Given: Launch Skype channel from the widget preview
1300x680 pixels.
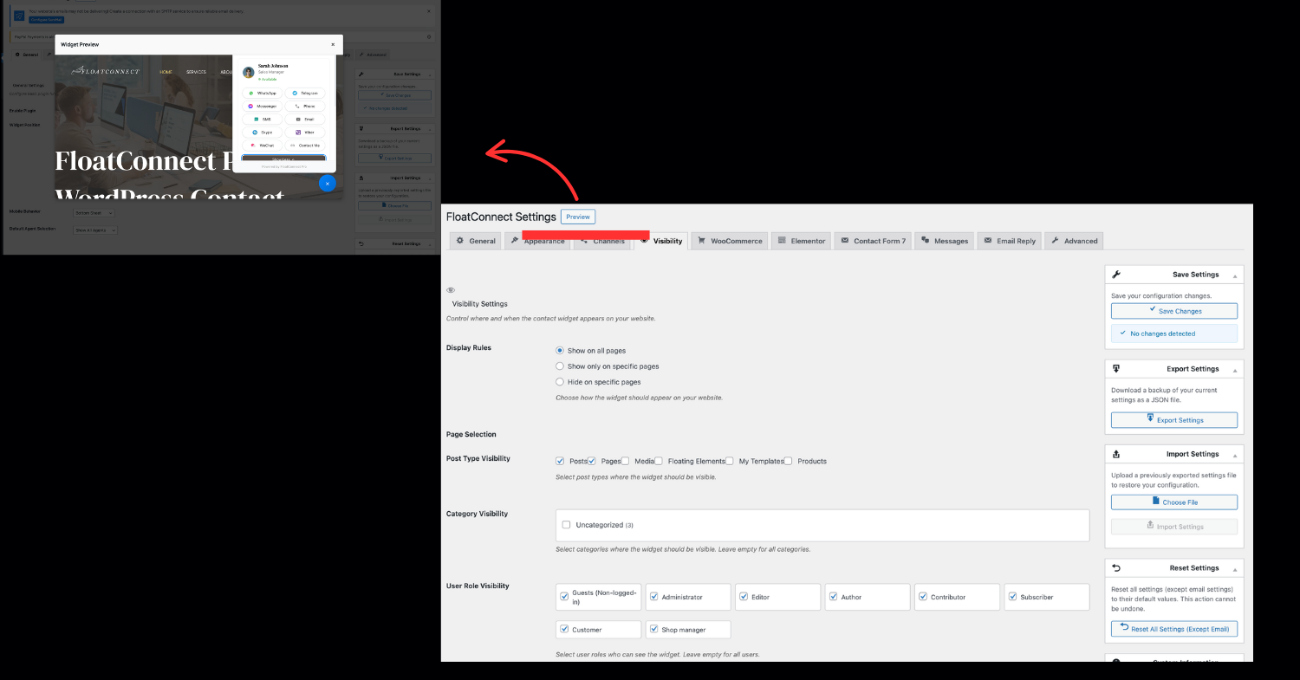Looking at the screenshot, I should coord(263,133).
